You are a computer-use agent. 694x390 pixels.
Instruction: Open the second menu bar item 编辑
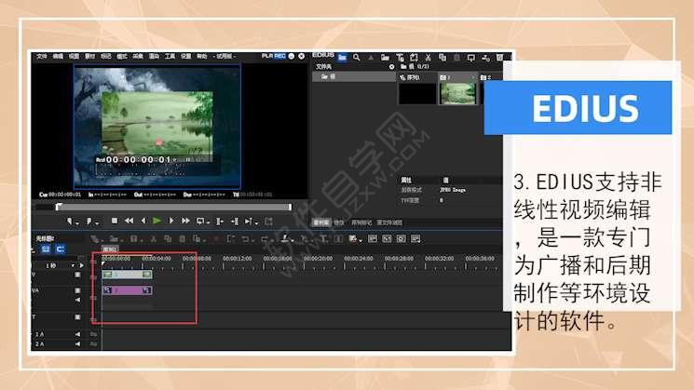58,56
